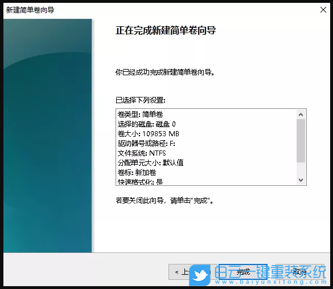Click the settings list scroll down arrow

click(301, 180)
